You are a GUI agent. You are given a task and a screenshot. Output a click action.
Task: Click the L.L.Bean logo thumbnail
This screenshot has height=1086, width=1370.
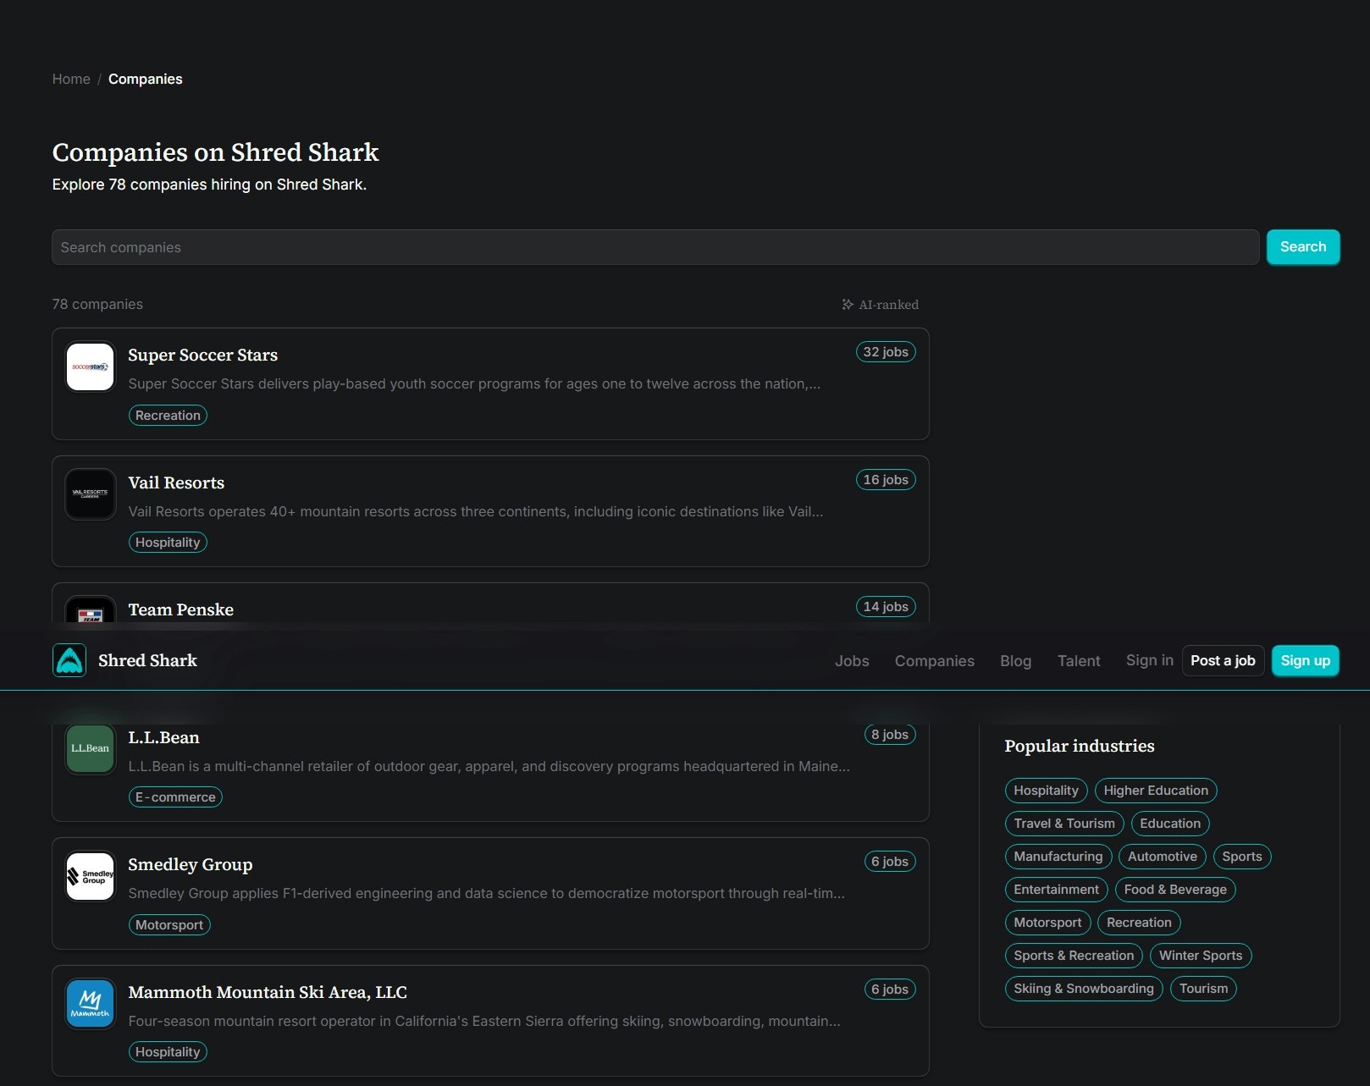coord(91,748)
